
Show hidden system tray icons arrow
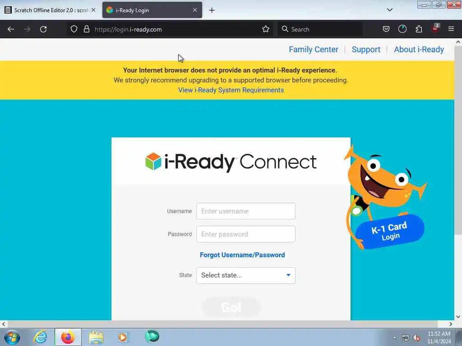(x=394, y=337)
